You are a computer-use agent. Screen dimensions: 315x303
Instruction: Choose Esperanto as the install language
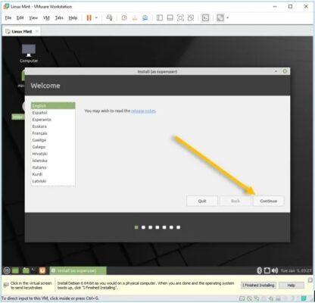click(x=53, y=120)
